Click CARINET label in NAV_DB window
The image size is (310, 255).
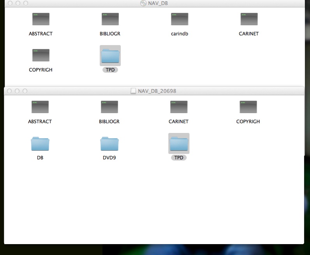click(249, 34)
